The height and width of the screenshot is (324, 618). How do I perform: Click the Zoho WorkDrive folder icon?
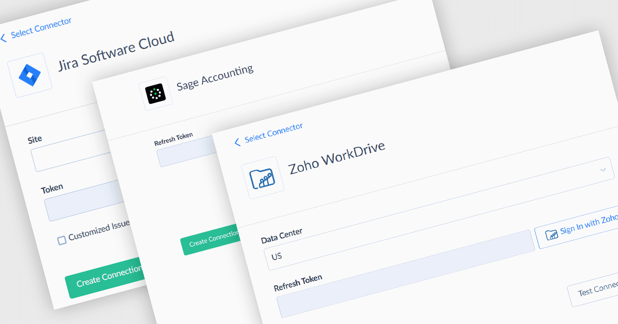[263, 179]
